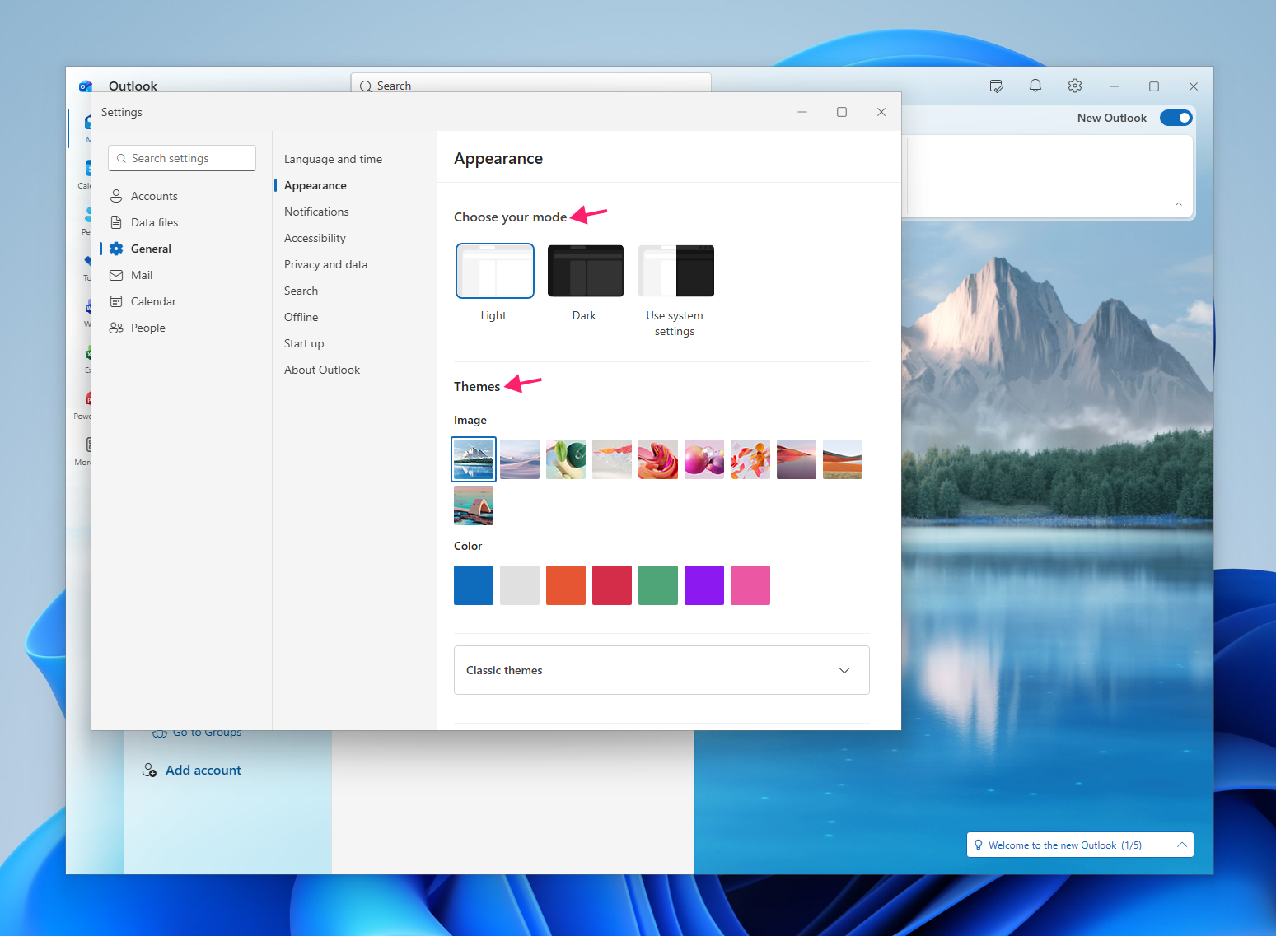Expand the Welcome to the new Outlook tip

pyautogui.click(x=1182, y=845)
